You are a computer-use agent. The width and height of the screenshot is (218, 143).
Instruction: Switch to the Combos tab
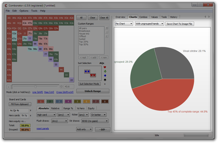click(x=143, y=17)
